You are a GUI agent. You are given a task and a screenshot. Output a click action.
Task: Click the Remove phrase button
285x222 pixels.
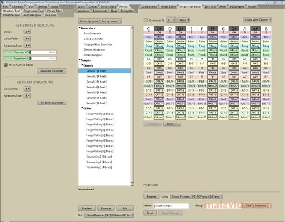click(x=106, y=208)
